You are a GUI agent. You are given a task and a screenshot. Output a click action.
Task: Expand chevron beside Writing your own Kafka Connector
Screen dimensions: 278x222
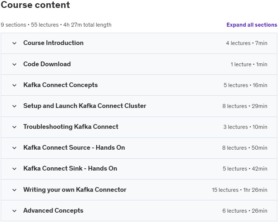coord(14,190)
